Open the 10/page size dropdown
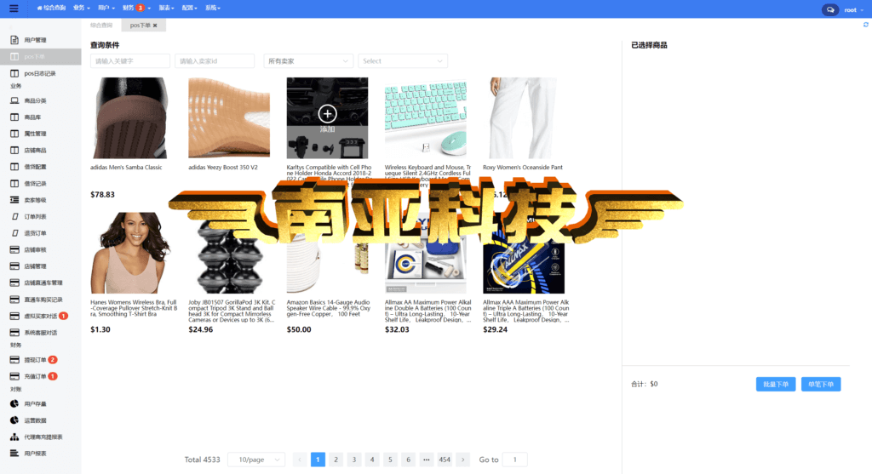The image size is (872, 474). tap(256, 460)
